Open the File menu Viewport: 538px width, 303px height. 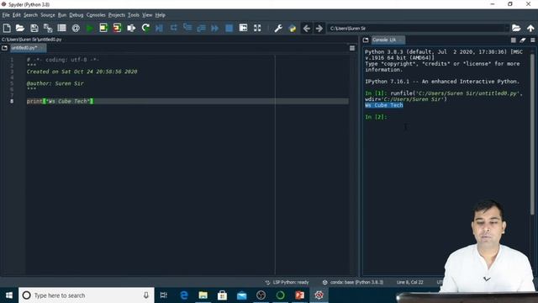click(x=6, y=15)
